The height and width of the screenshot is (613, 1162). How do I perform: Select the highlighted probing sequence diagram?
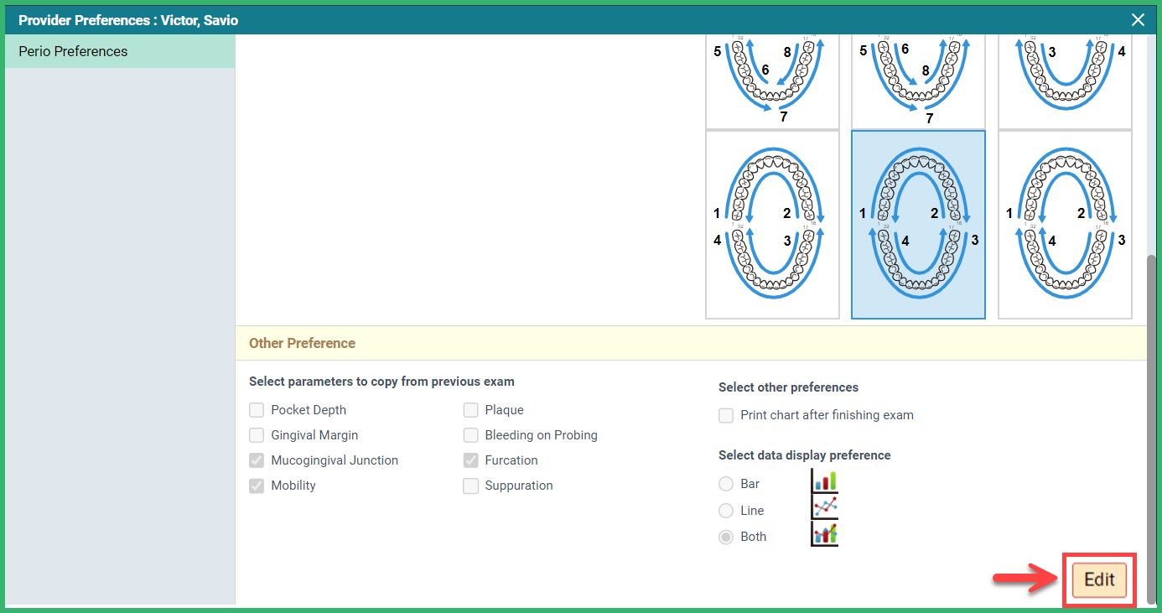click(918, 225)
